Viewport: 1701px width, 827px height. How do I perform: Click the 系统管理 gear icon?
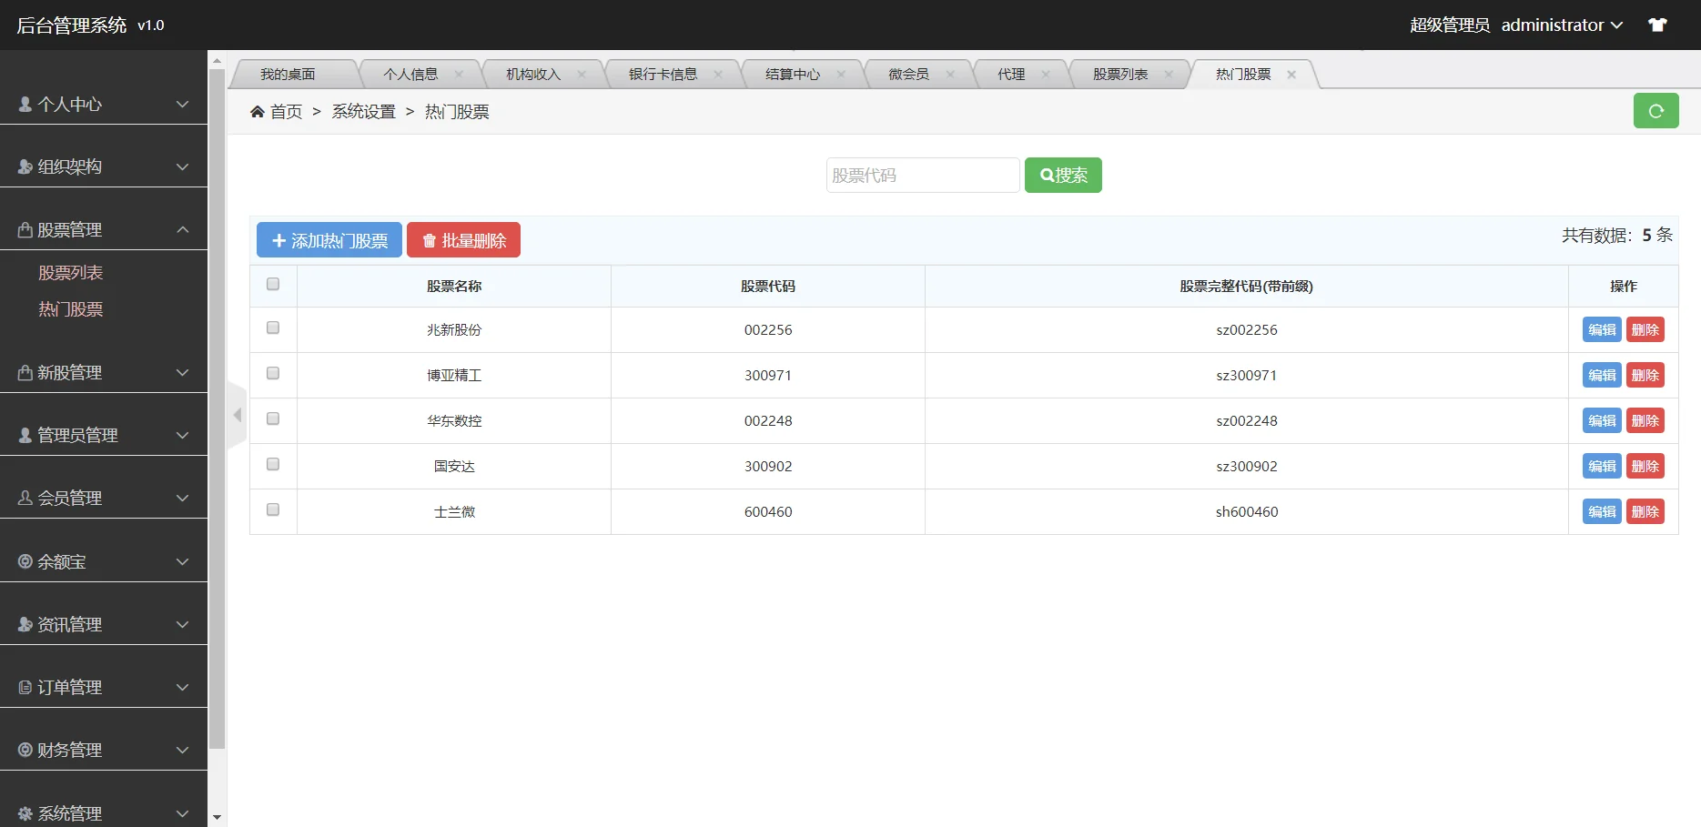click(25, 812)
